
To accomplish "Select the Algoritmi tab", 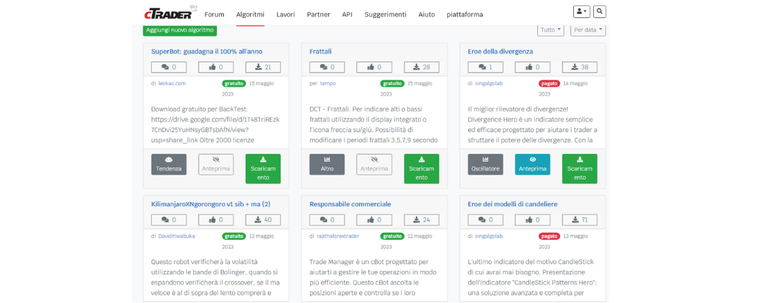I will click(x=250, y=15).
